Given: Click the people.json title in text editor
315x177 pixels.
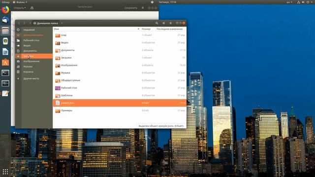Looking at the screenshot, I should [85, 6].
